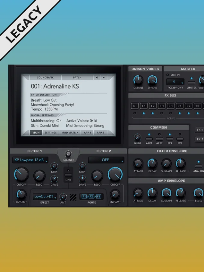The height and width of the screenshot is (272, 204).
Task: Expand the LowCut+KT effect dropdown
Action: click(45, 197)
